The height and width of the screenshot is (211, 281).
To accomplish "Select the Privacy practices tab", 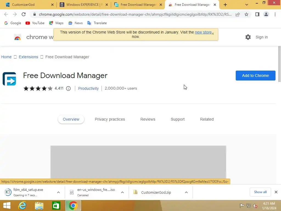I will pos(110,119).
